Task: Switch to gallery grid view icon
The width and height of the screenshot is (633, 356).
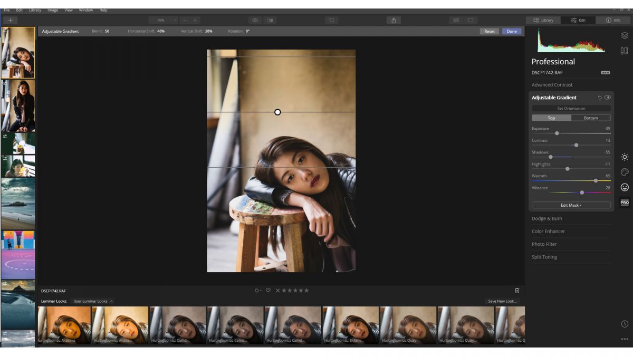Action: point(456,20)
